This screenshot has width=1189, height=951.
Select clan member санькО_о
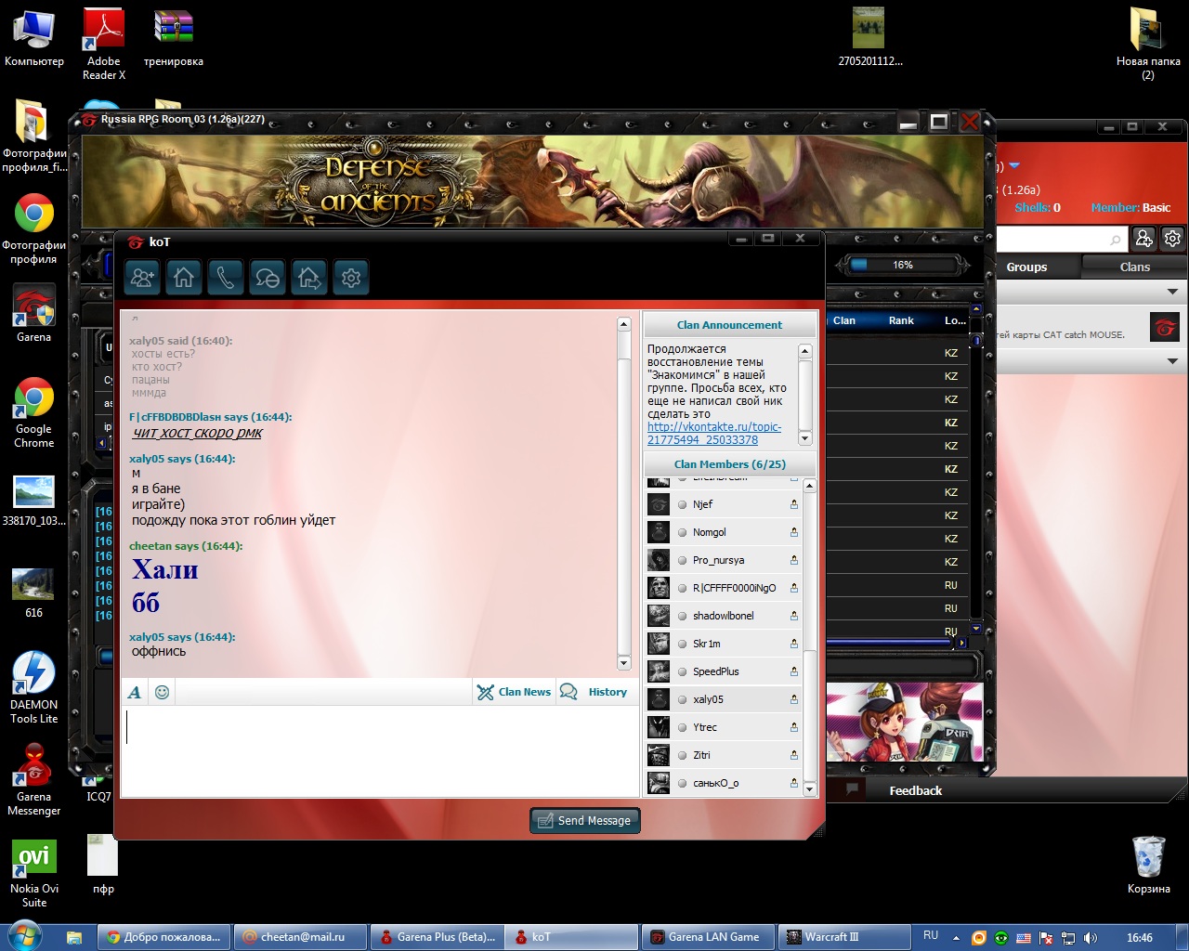point(724,783)
